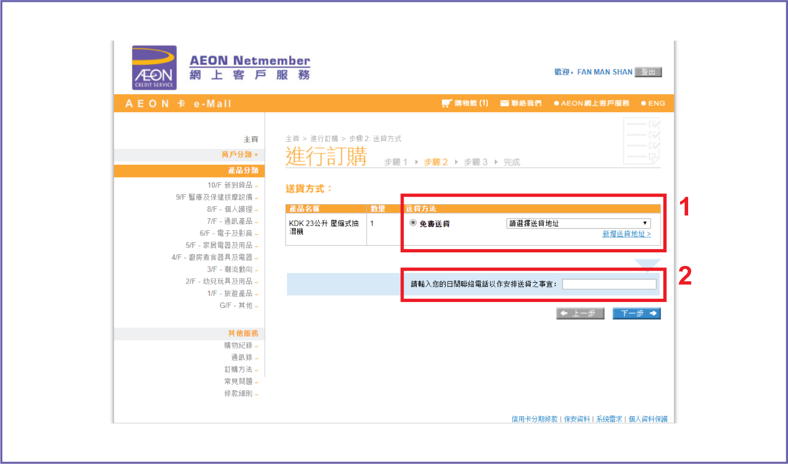
Task: Open 購物紀錄 under other services
Action: pos(241,346)
